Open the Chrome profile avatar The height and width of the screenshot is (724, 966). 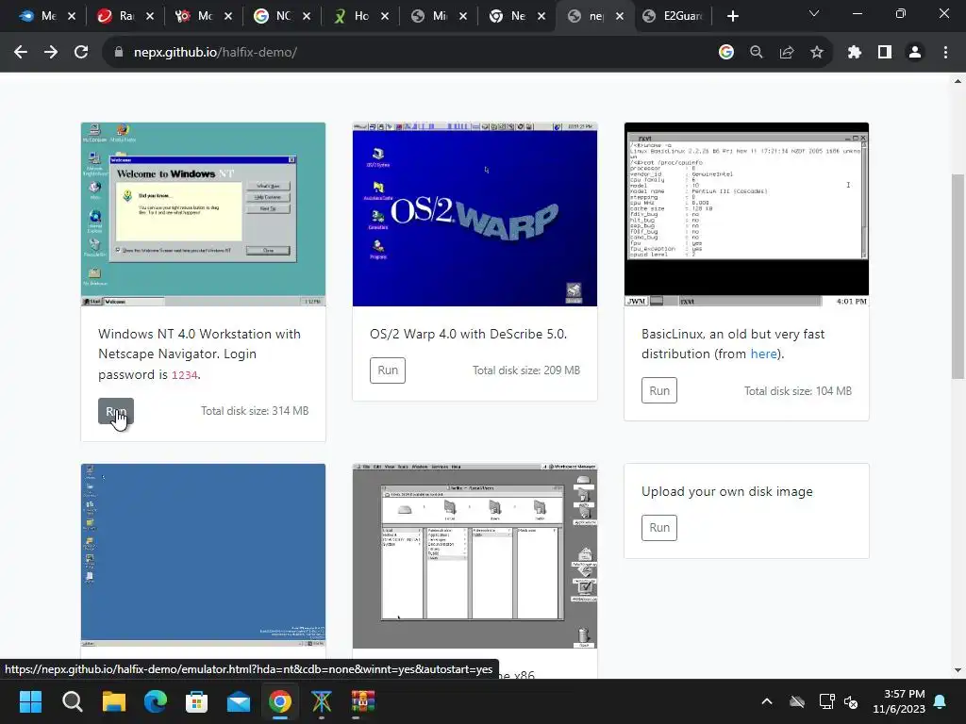click(915, 53)
